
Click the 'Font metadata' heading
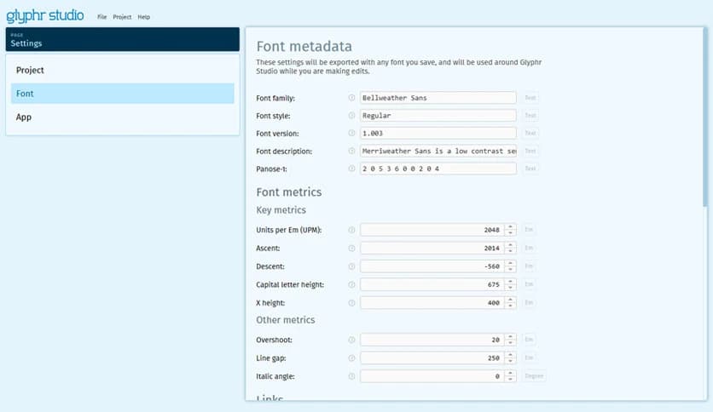click(304, 46)
